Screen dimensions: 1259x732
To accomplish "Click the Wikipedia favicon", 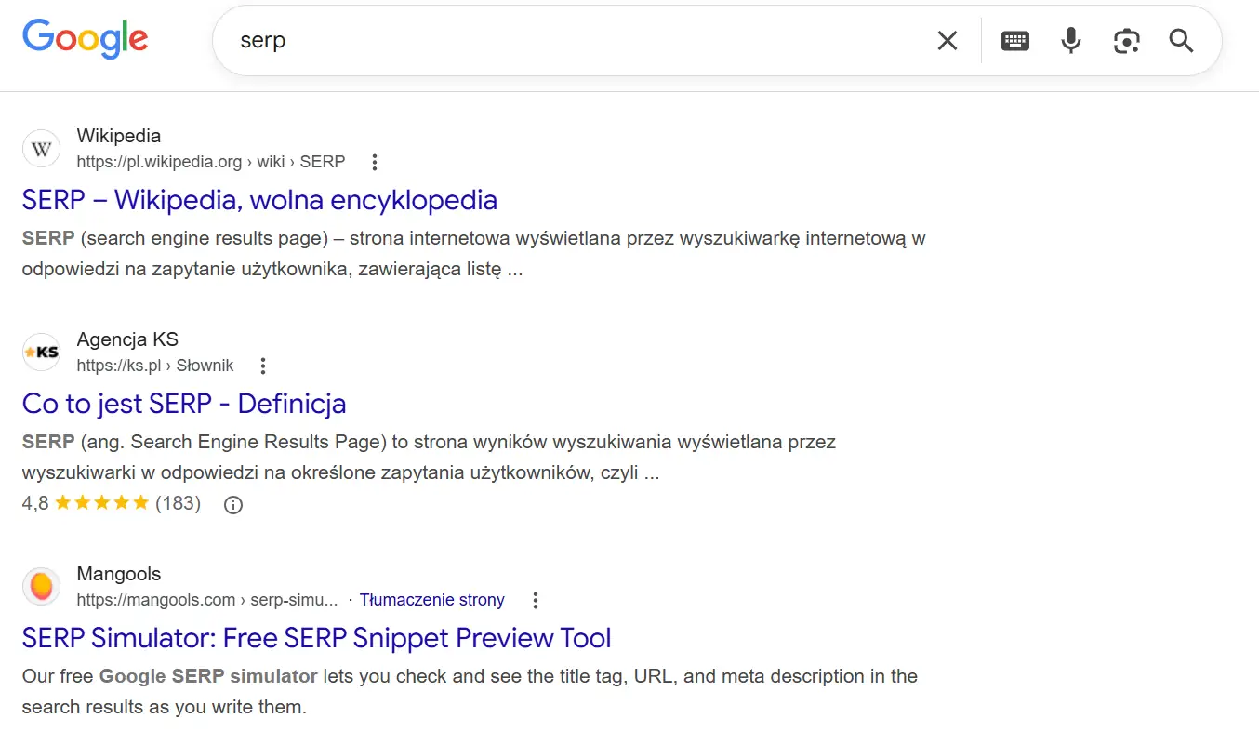I will pyautogui.click(x=41, y=148).
